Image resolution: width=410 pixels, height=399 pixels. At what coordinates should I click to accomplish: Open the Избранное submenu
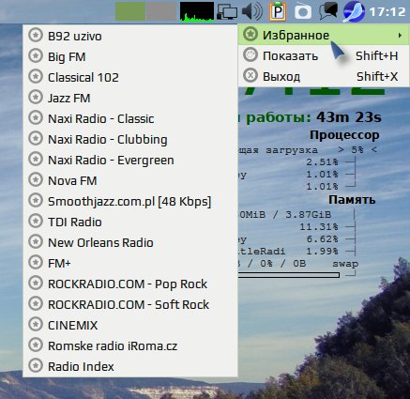pos(324,35)
